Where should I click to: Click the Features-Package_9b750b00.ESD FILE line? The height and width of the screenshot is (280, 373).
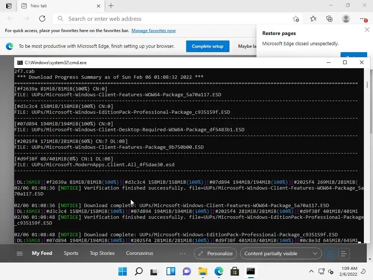pos(109,147)
